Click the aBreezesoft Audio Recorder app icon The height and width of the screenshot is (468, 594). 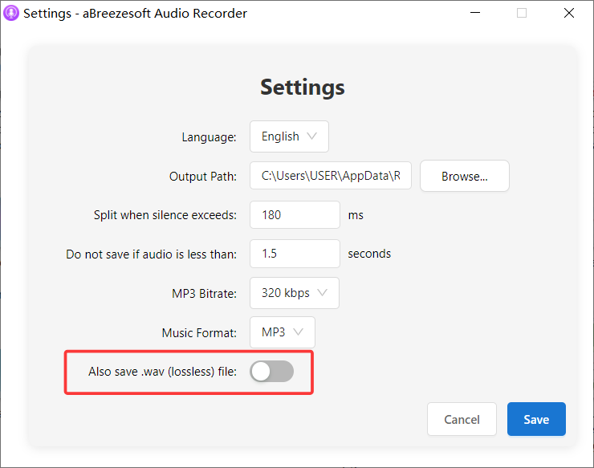point(11,13)
